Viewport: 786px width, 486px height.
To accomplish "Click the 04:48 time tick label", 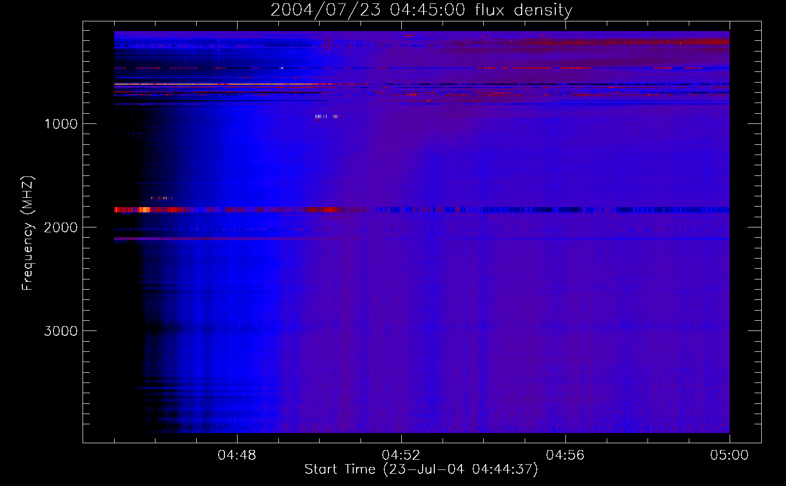I will click(237, 455).
